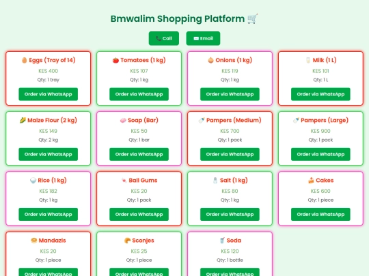Click the shopping cart icon in title
369x276 pixels.
coord(253,19)
